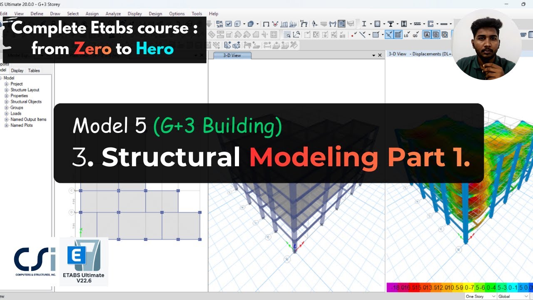The width and height of the screenshot is (533, 300).
Task: Click the Steel Frame Design I-section icon
Action: pos(364,24)
